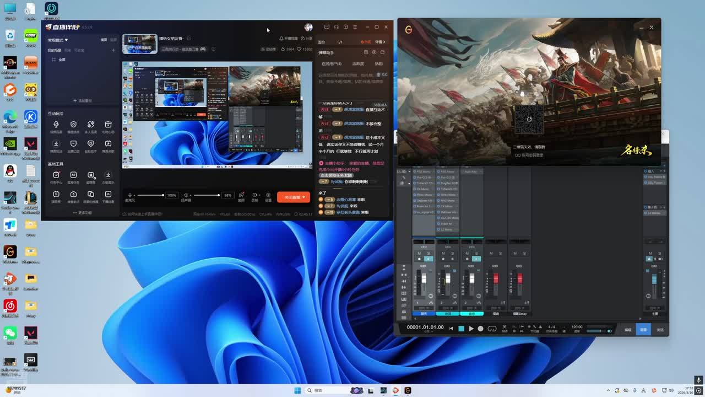Click the Stop button in DAW transport

pos(461,329)
